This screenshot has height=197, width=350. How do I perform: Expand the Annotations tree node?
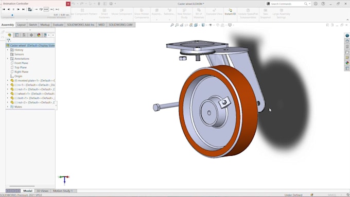click(x=8, y=59)
